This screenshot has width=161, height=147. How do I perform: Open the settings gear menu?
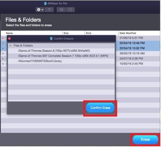tap(40, 10)
